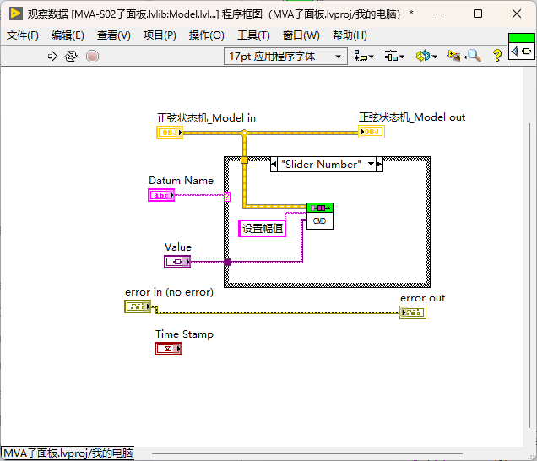Open the 操作(O) menu
This screenshot has width=537, height=461.
point(206,35)
